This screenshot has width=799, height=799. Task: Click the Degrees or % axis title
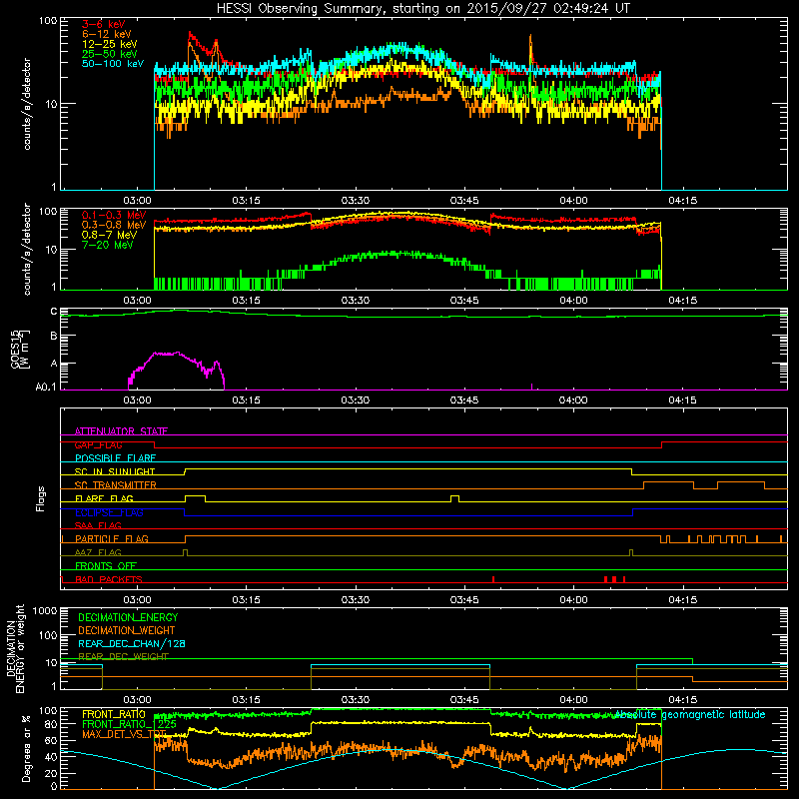[26, 748]
